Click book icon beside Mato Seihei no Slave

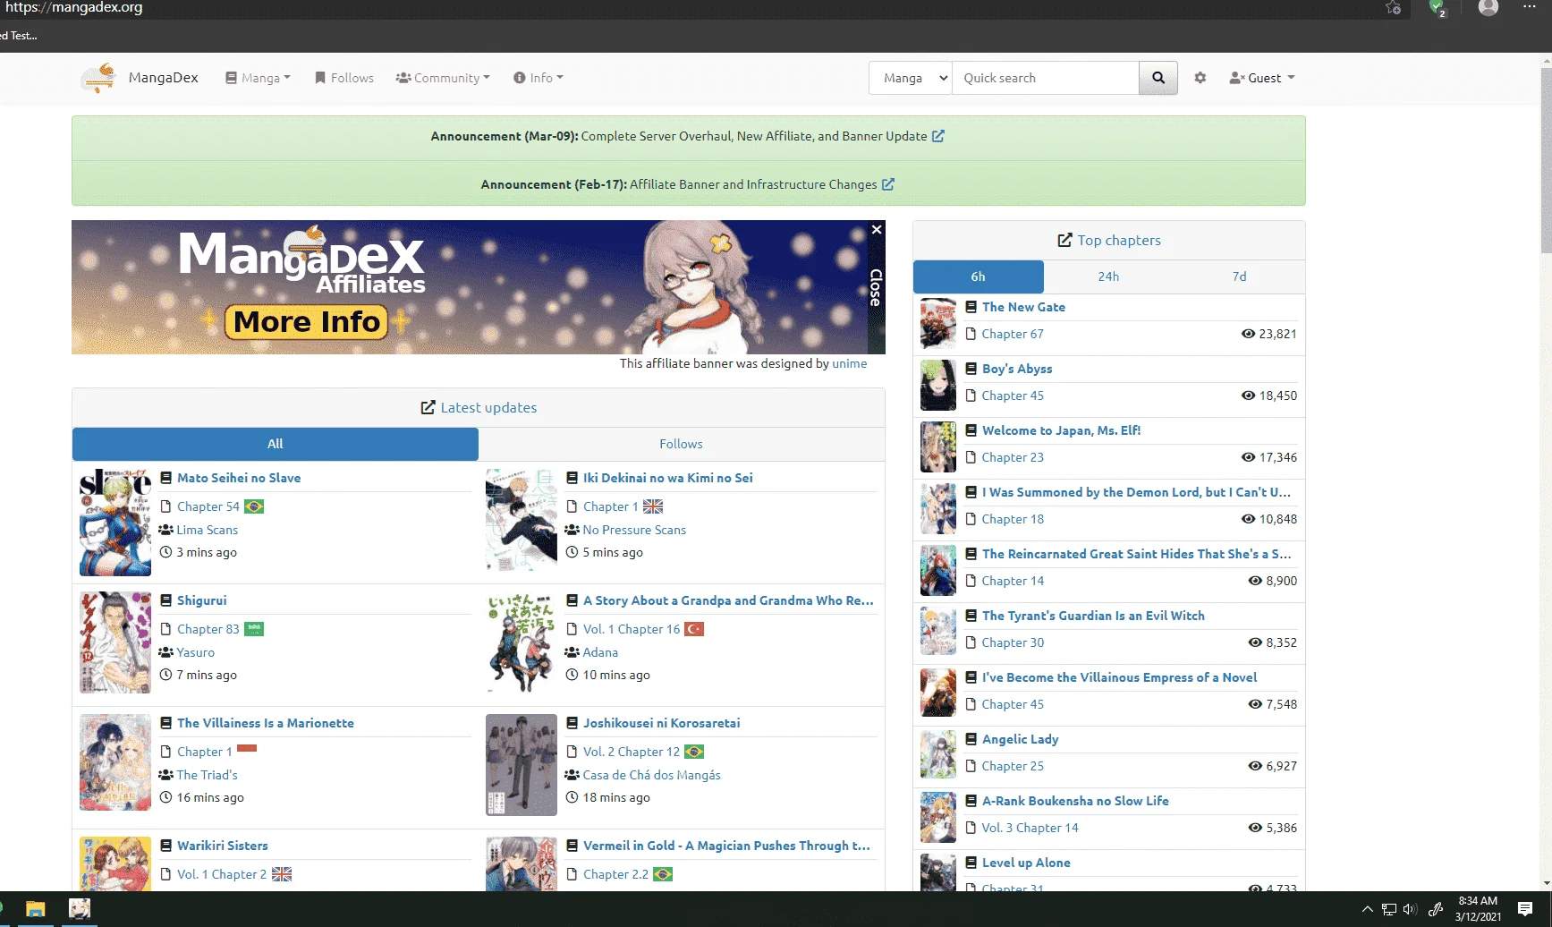165,478
